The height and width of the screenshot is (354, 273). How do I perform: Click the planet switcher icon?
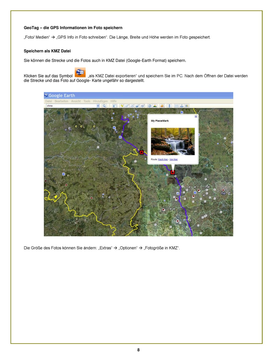click(x=162, y=106)
